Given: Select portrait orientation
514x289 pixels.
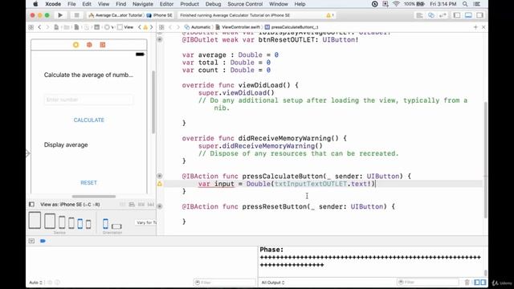Looking at the screenshot, I should tap(105, 223).
